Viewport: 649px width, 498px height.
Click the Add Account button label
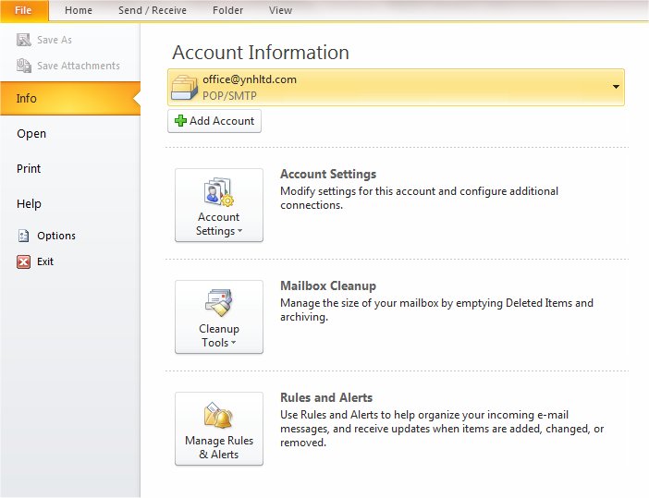pos(222,121)
